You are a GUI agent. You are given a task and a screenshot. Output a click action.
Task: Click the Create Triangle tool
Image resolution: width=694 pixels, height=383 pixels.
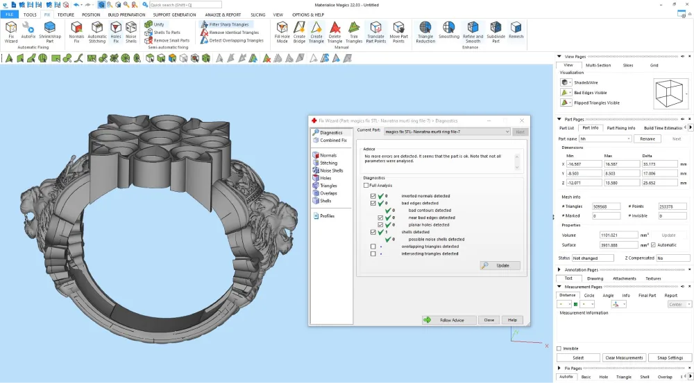click(x=316, y=33)
